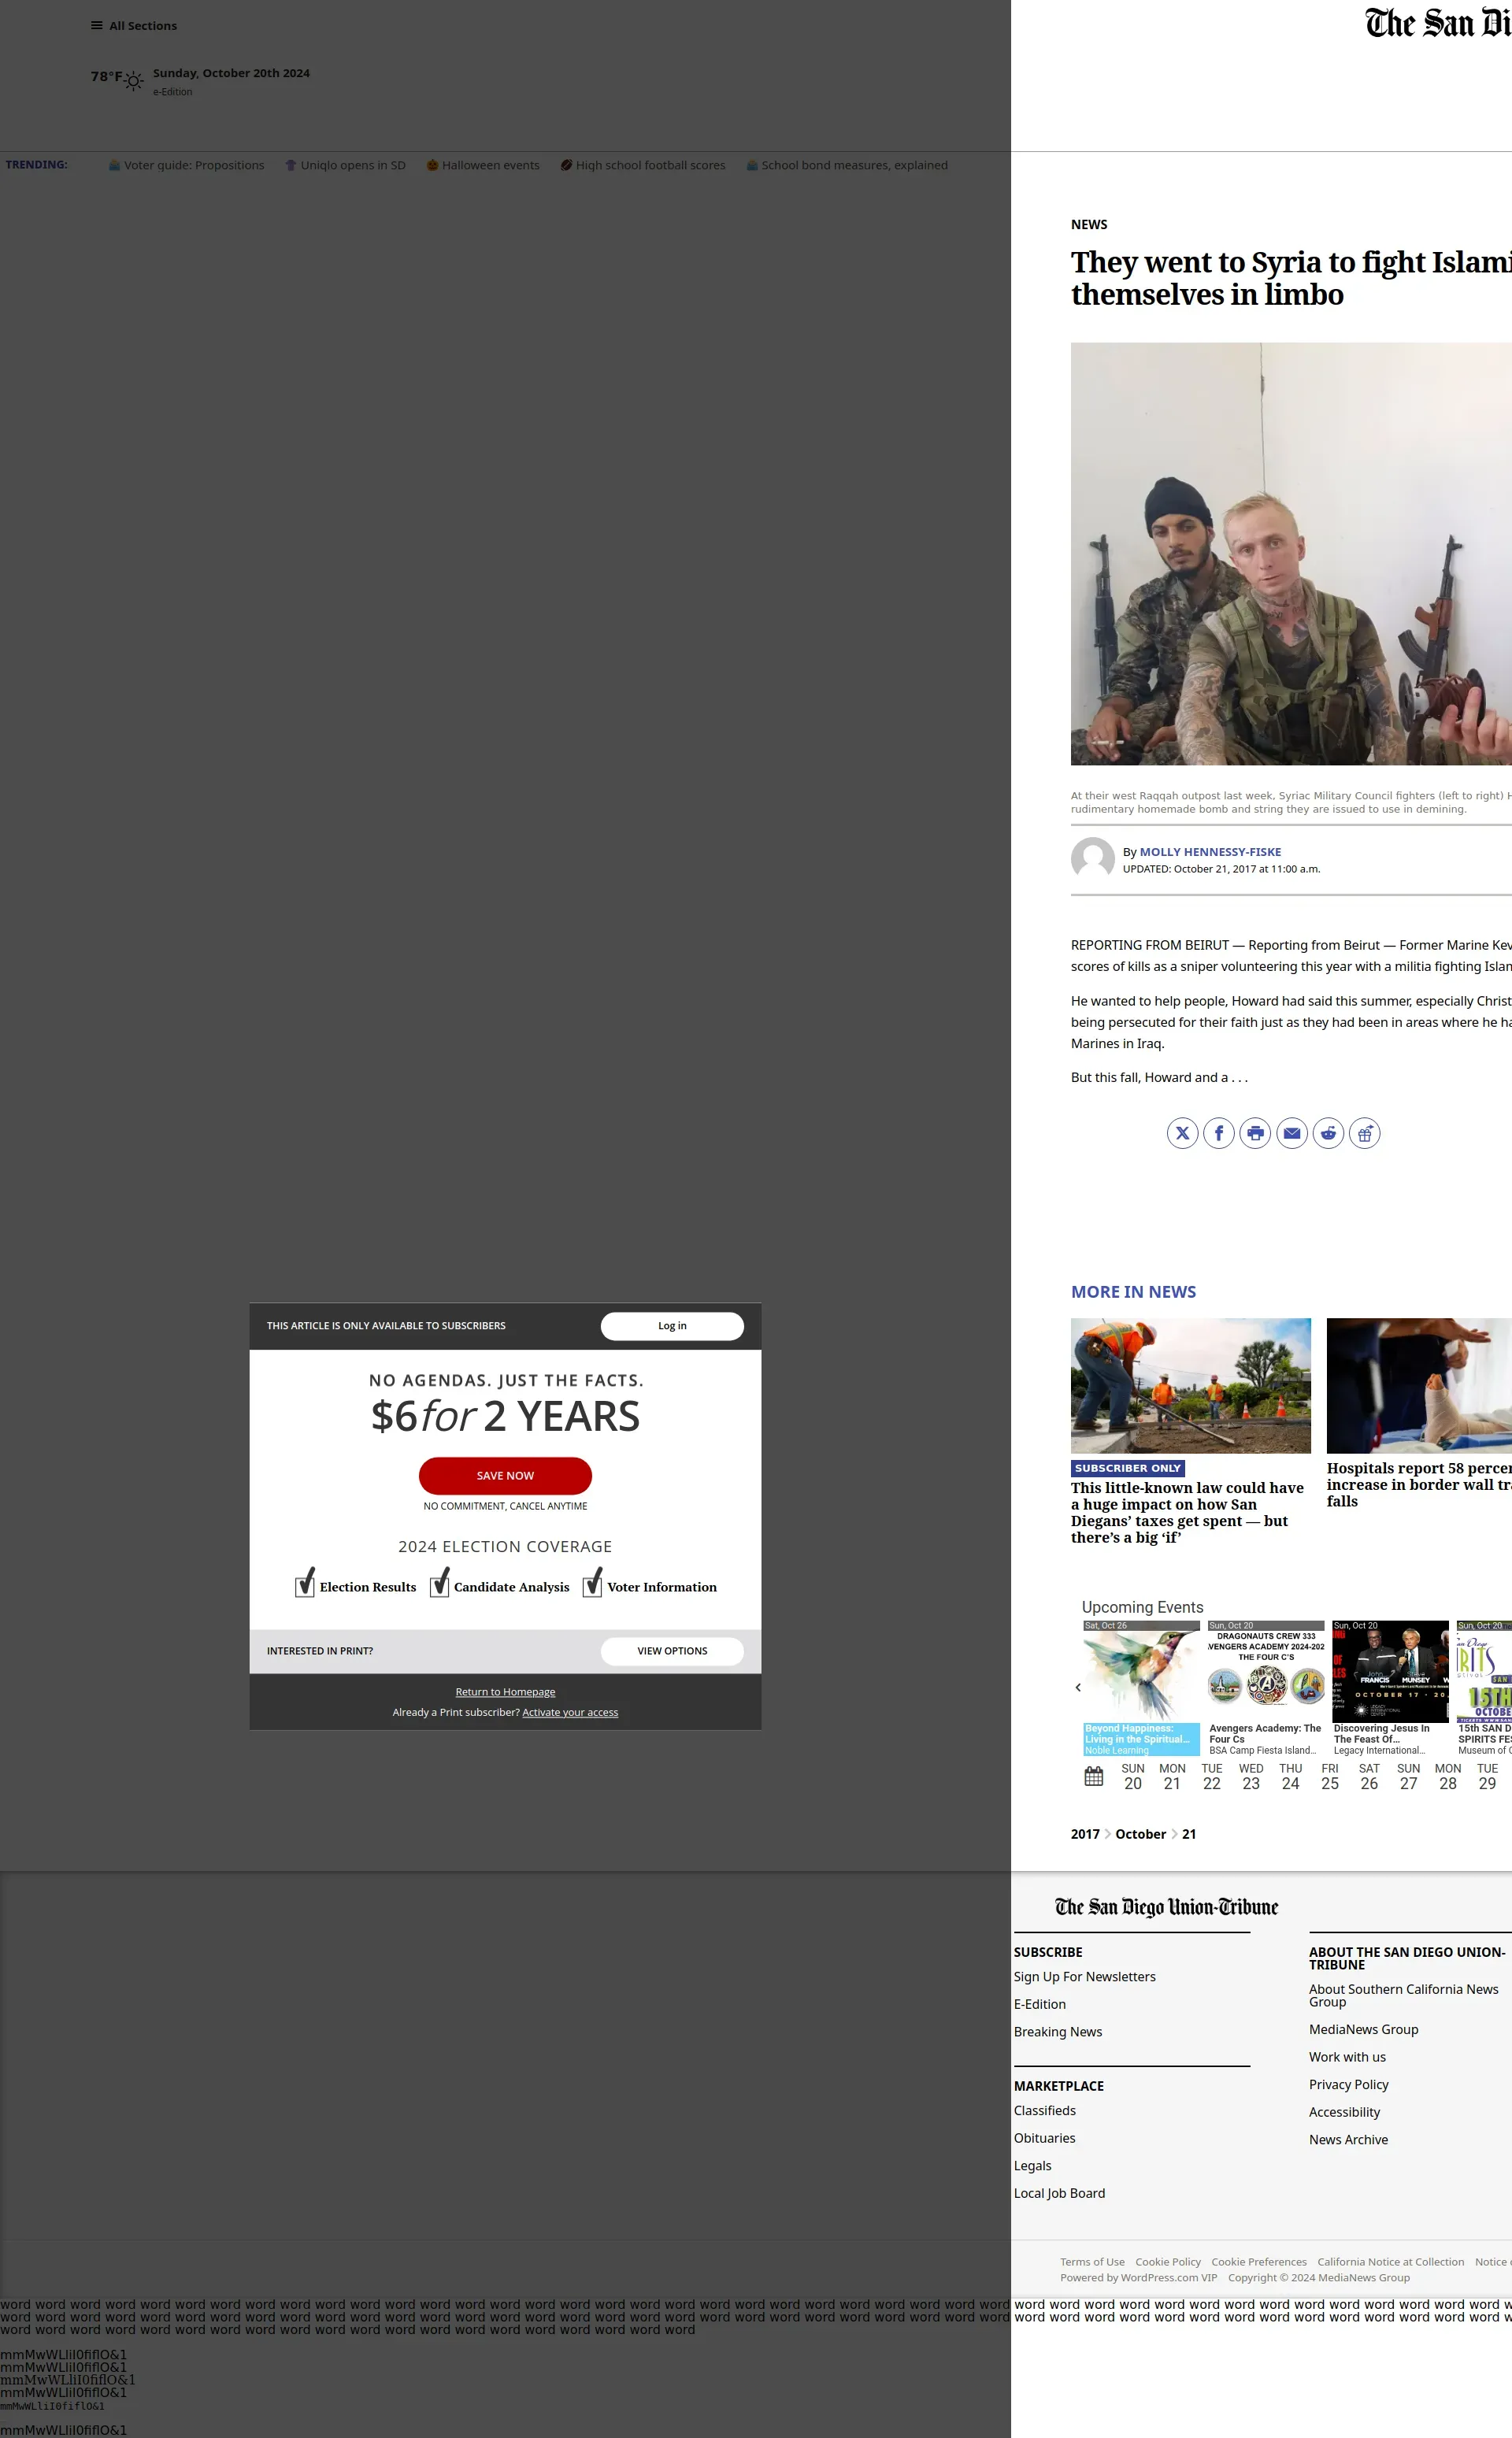Open the events calendar icon
This screenshot has width=1512, height=2438.
(1093, 1776)
